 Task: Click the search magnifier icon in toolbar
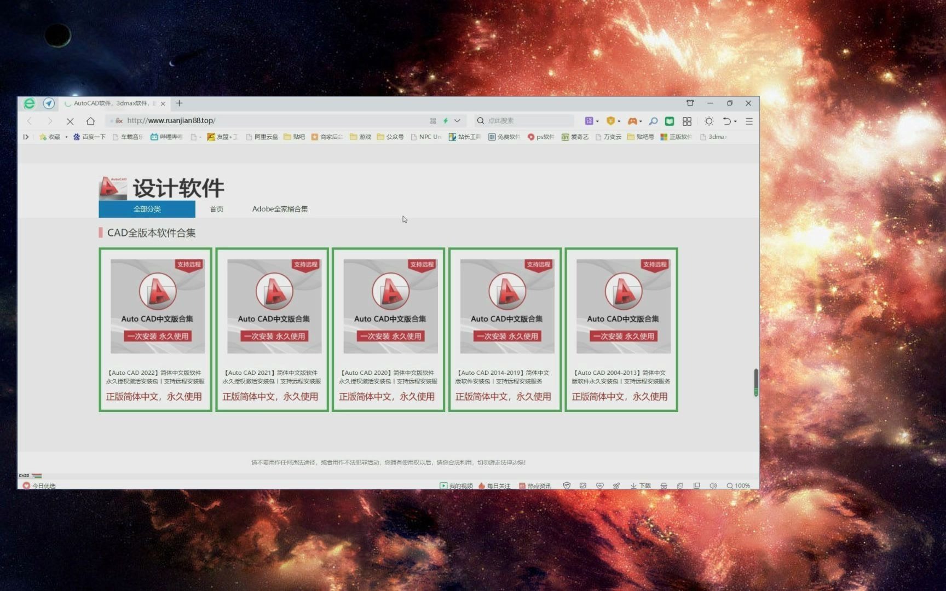(653, 120)
